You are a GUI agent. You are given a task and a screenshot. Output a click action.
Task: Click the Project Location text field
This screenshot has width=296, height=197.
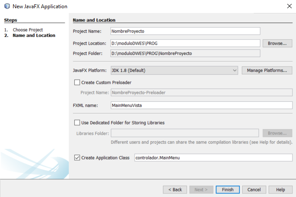185,43
